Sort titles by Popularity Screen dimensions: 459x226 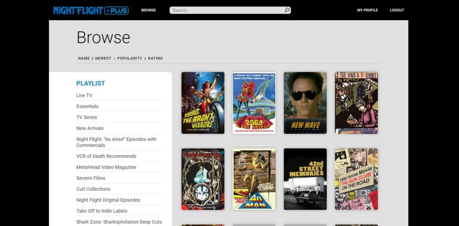(x=129, y=58)
